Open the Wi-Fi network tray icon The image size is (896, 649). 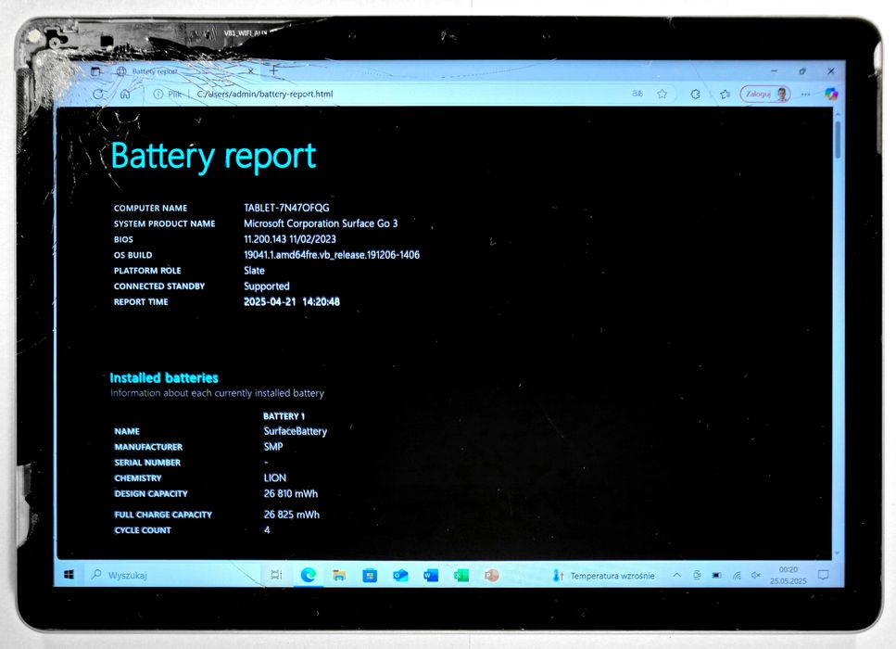(737, 576)
